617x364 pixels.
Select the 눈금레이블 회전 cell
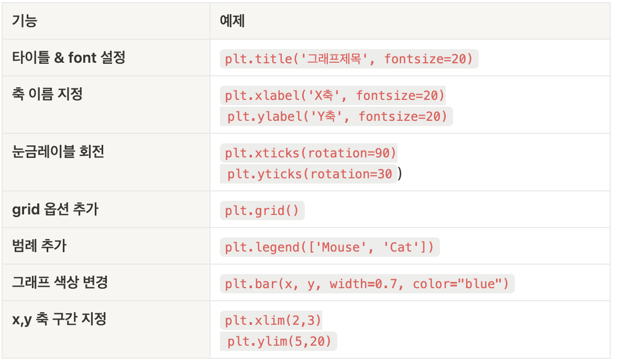[106, 162]
